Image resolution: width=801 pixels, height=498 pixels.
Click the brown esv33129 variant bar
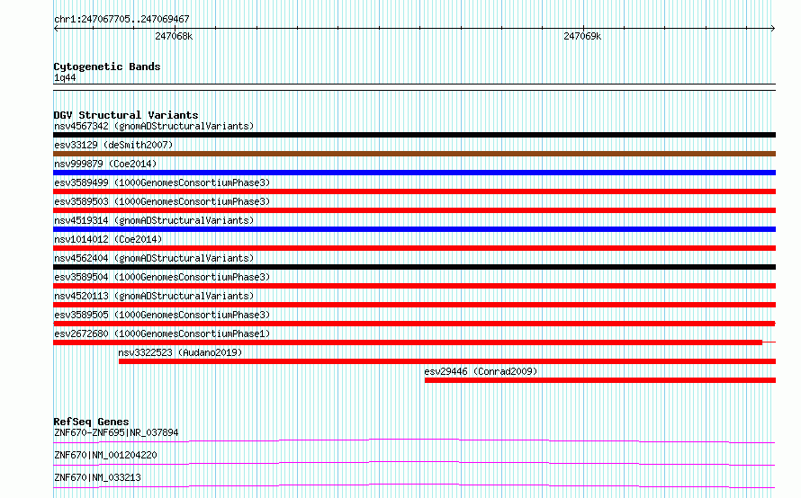414,154
